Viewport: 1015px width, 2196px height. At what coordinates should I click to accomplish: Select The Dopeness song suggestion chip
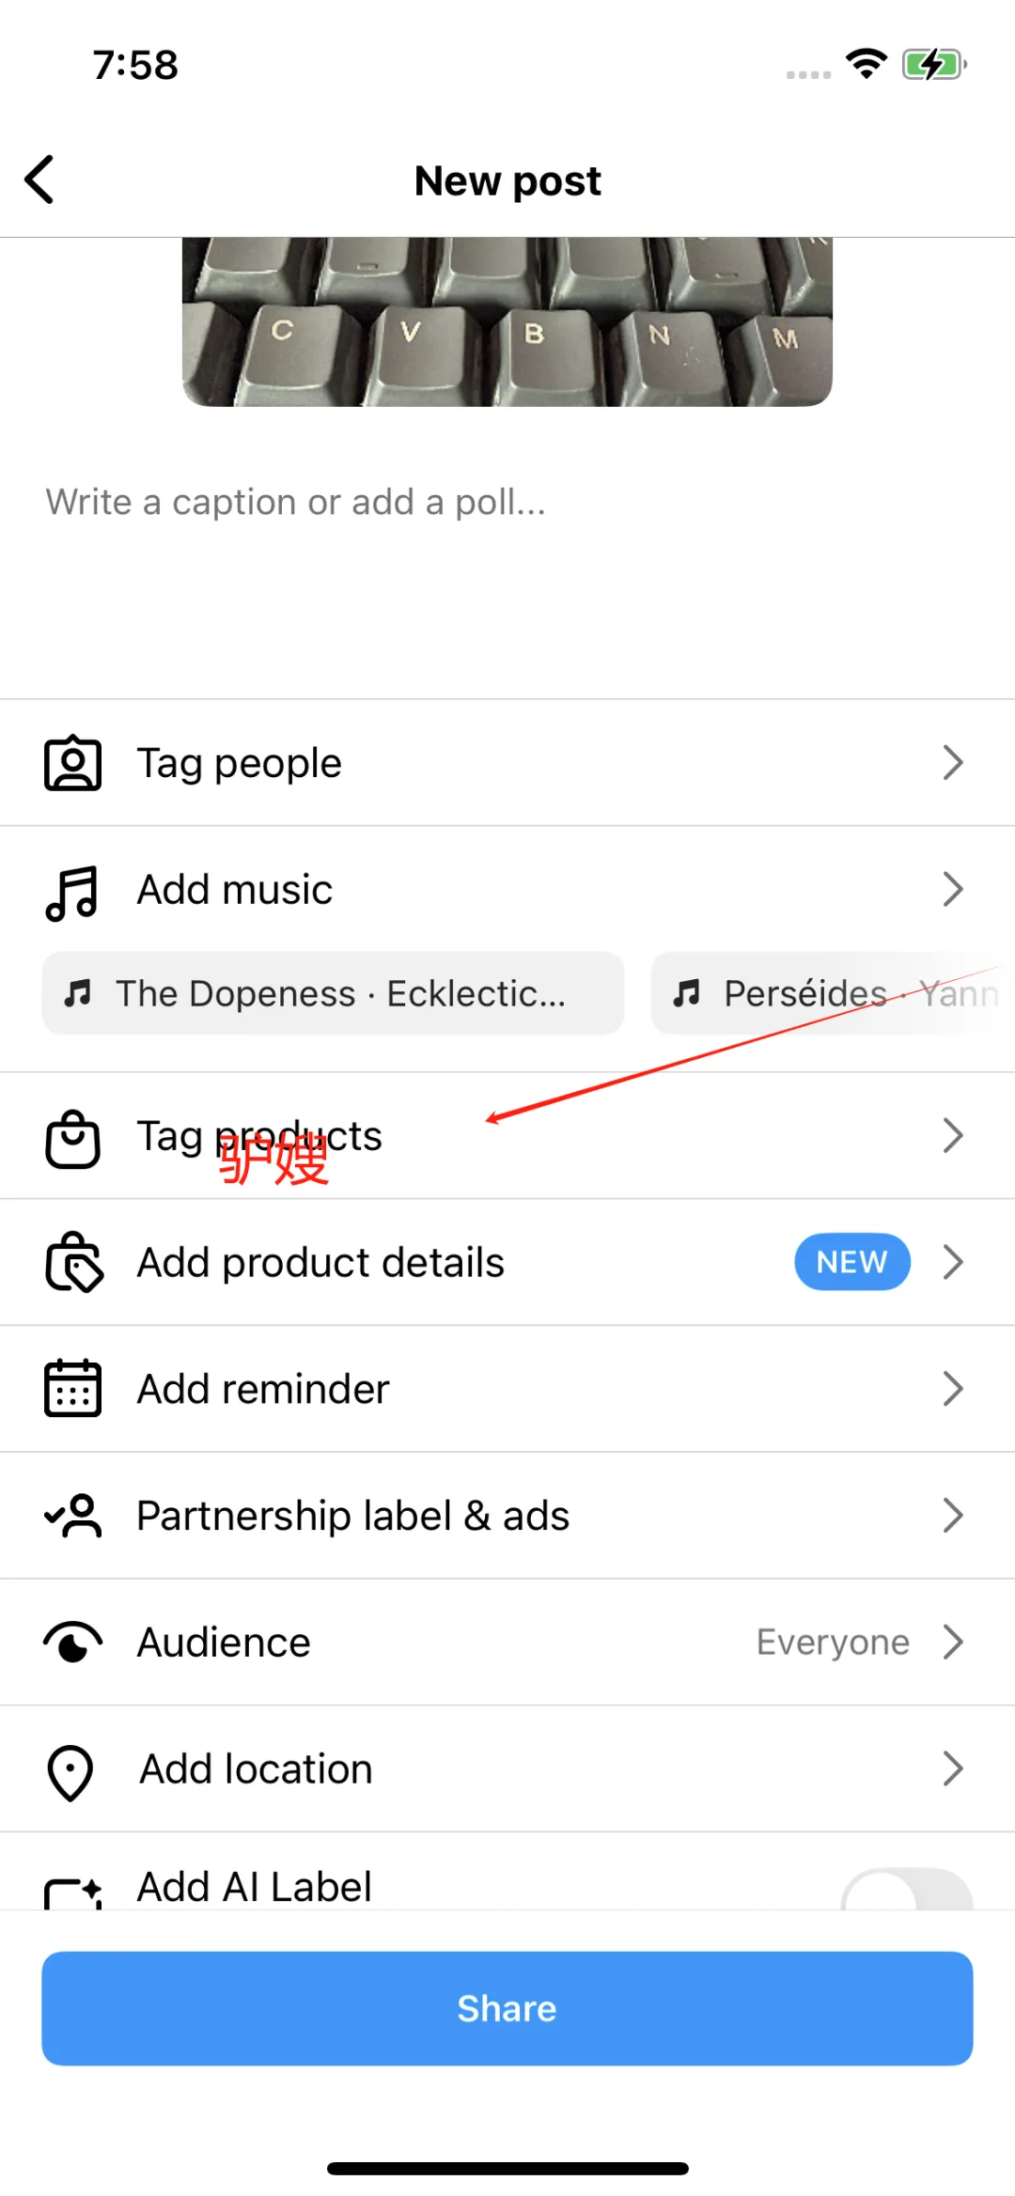click(333, 993)
